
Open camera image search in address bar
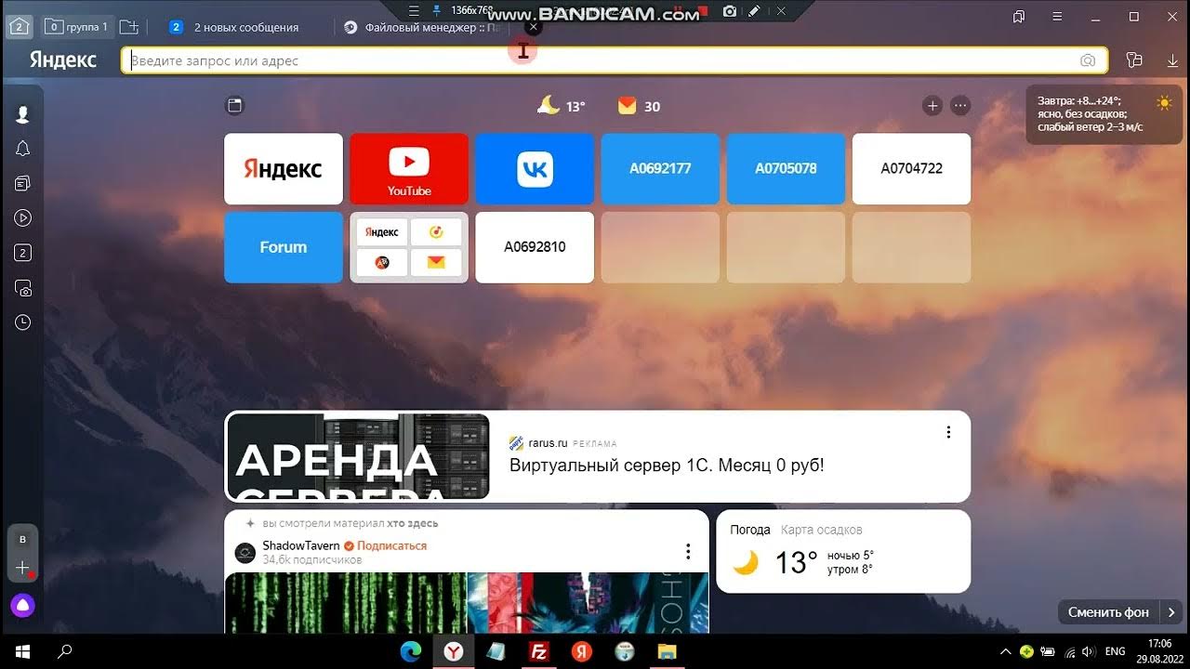1088,60
